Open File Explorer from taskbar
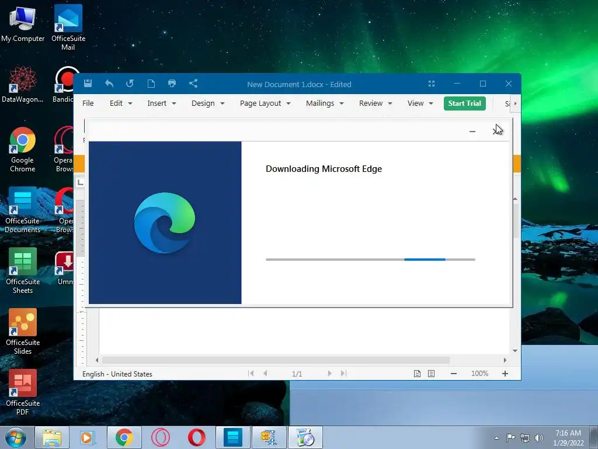The height and width of the screenshot is (449, 598). point(52,437)
